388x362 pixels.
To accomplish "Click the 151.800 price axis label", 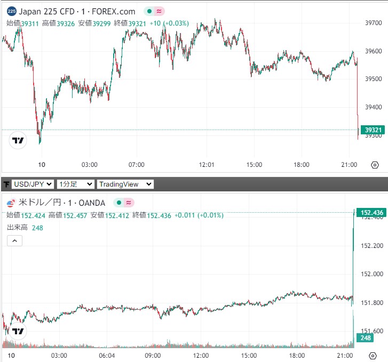I will [x=372, y=303].
